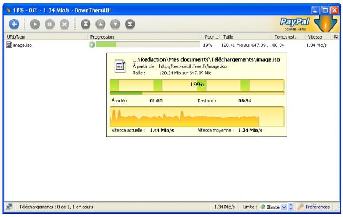The height and width of the screenshot is (217, 343).
Task: Click the 1.34 Mio/s status bar speed
Action: 224,207
